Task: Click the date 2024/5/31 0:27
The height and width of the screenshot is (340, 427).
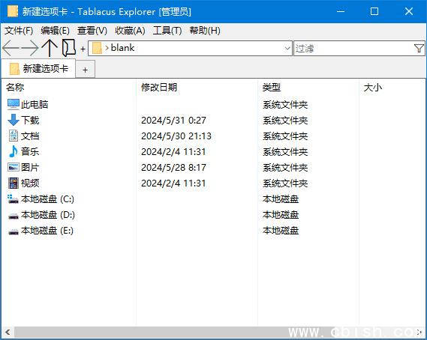Action: point(173,121)
